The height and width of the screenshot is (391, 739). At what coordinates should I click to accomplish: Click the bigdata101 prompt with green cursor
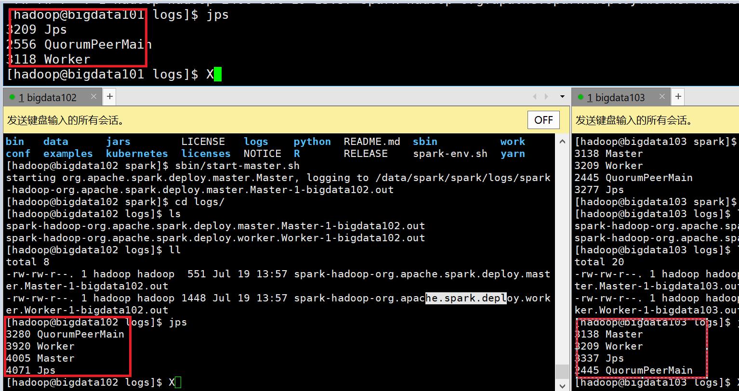point(114,74)
